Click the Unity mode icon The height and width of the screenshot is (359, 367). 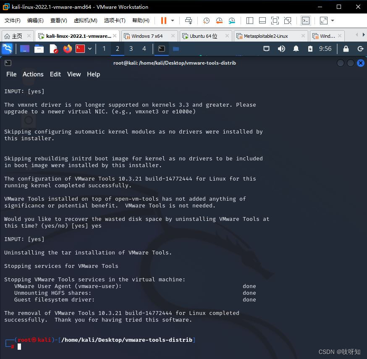pos(287,21)
